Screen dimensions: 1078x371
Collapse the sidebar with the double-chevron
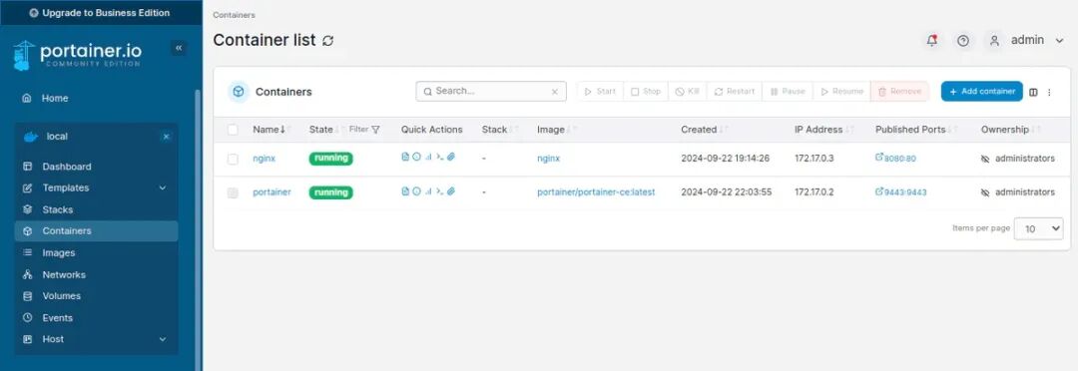[179, 48]
